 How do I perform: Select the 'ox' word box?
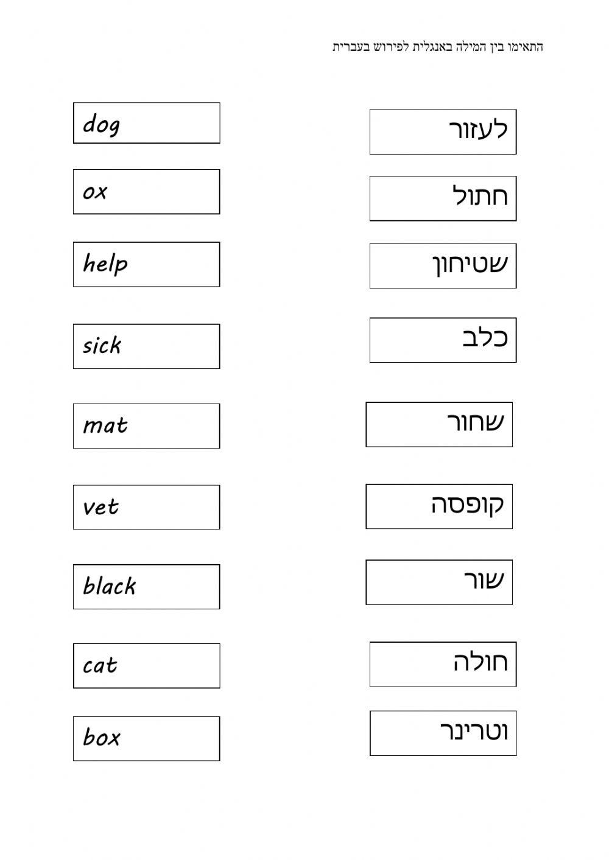[146, 192]
